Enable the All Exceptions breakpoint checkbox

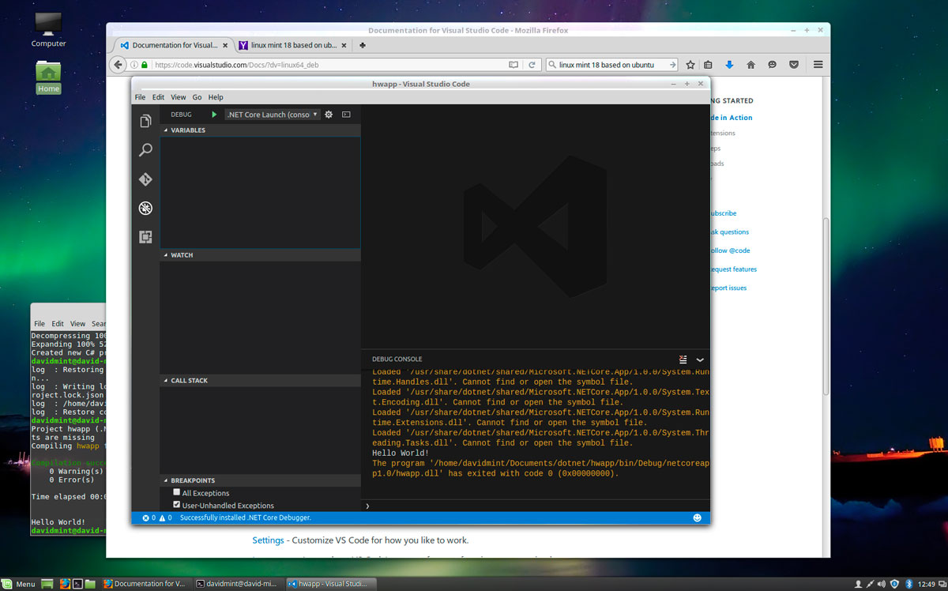(x=177, y=492)
